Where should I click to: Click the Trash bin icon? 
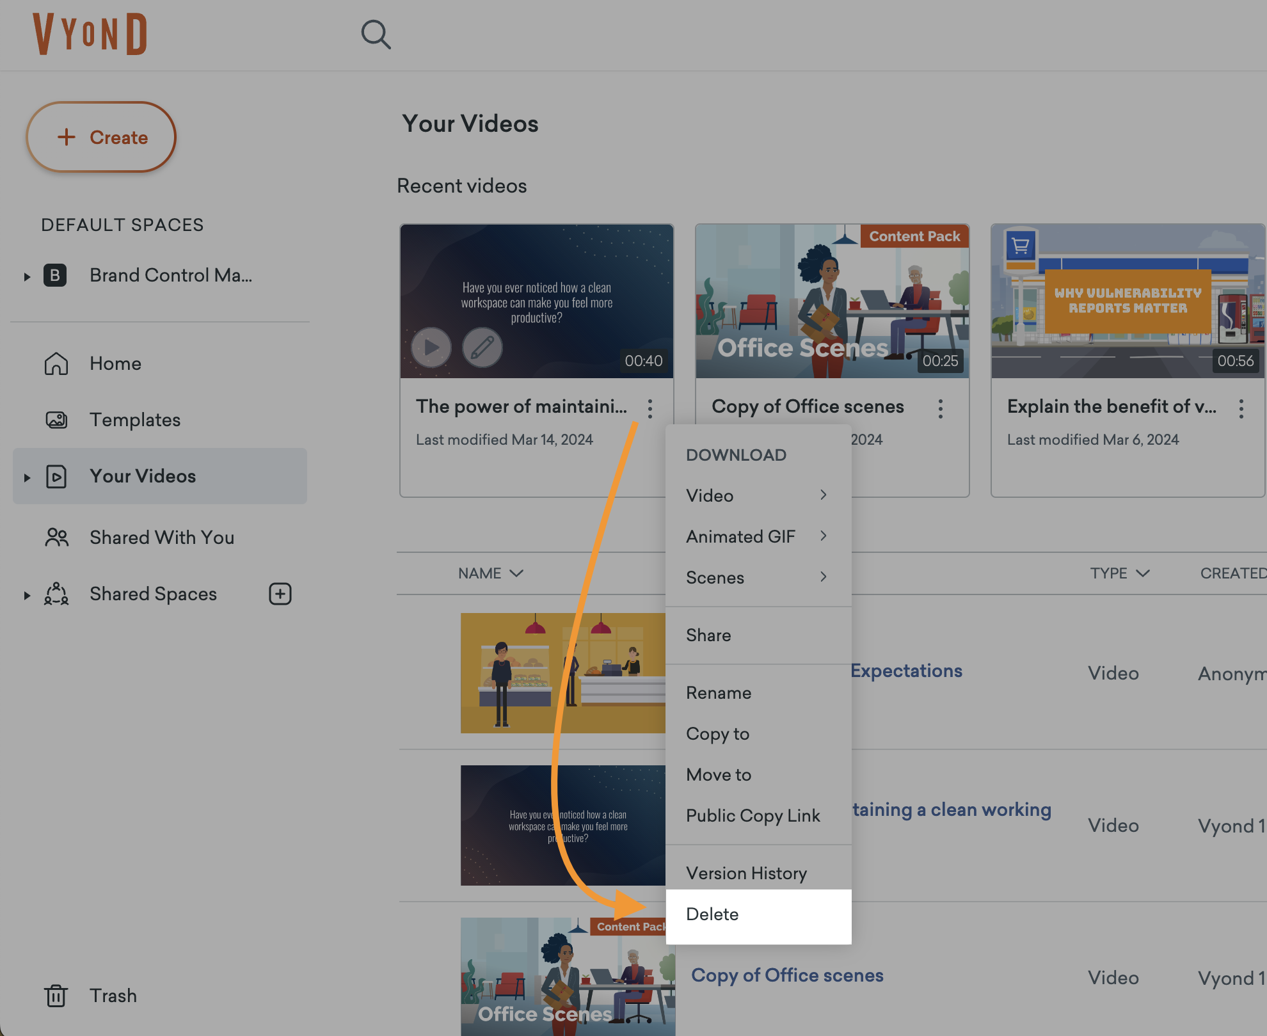pyautogui.click(x=56, y=996)
